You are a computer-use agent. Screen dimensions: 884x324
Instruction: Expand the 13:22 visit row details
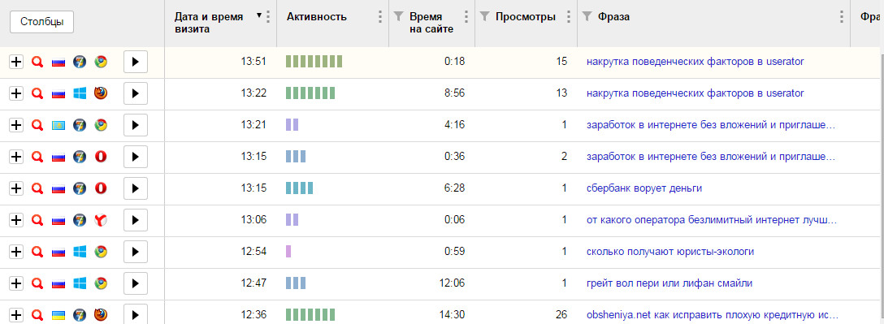16,93
